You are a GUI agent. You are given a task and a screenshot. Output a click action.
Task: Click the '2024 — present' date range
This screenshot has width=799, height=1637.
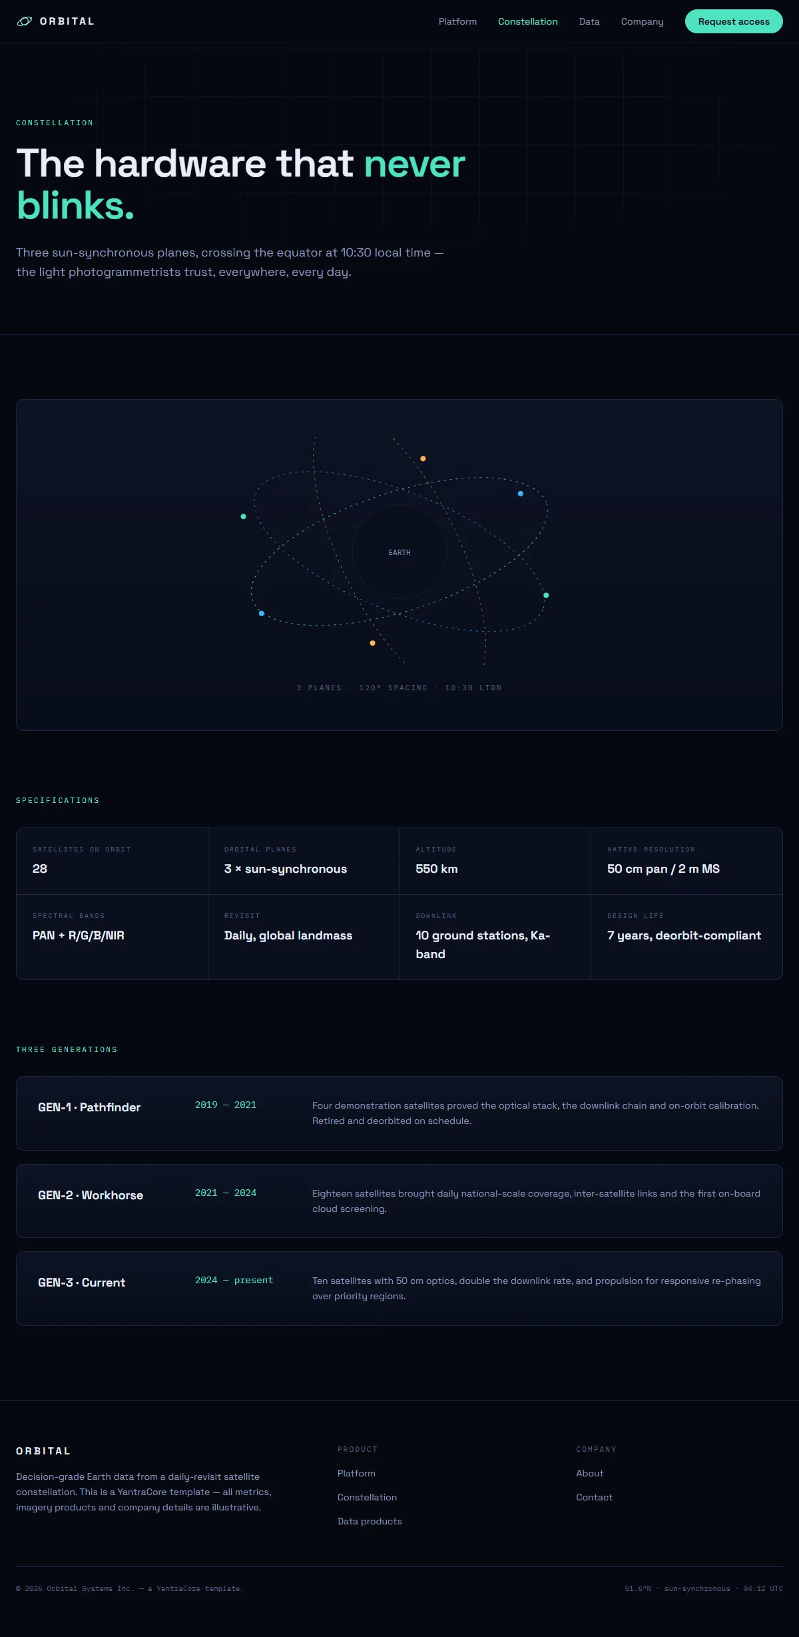tap(234, 1280)
